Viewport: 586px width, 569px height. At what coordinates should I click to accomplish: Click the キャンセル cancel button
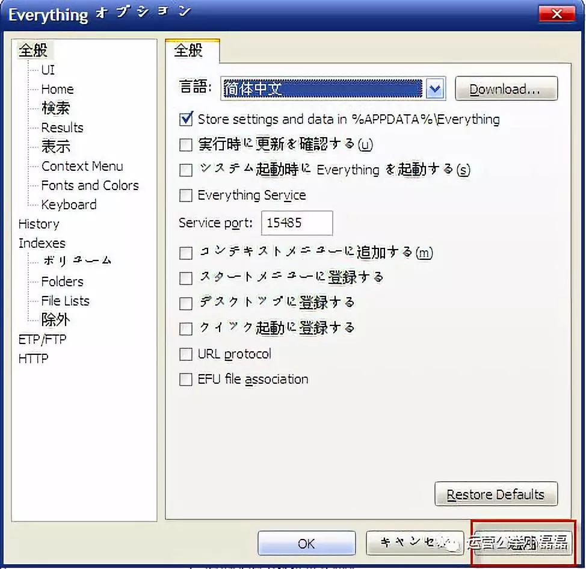point(415,543)
